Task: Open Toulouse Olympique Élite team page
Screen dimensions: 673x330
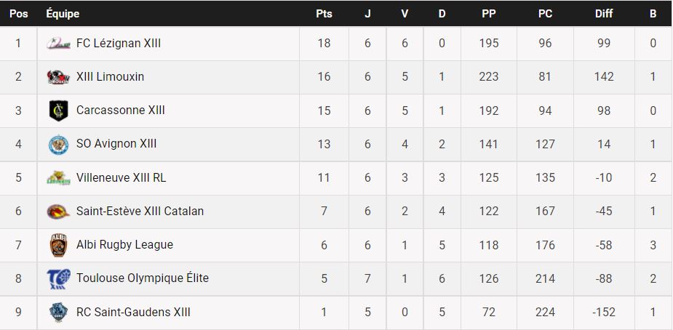Action: [x=142, y=278]
